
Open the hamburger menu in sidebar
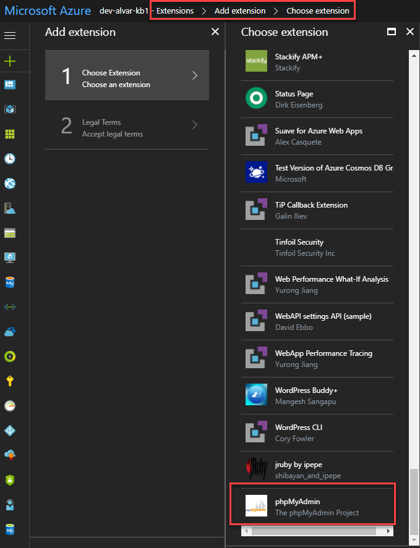point(10,35)
